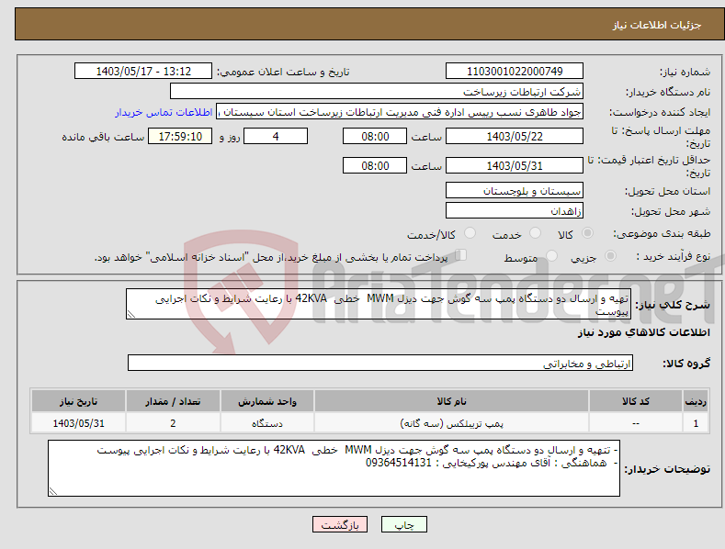Click the delivery province field سیستان و بلوچستان
The height and width of the screenshot is (549, 725).
515,190
